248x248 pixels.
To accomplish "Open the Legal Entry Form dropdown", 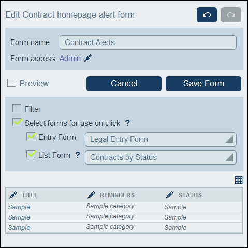I will click(x=161, y=139).
